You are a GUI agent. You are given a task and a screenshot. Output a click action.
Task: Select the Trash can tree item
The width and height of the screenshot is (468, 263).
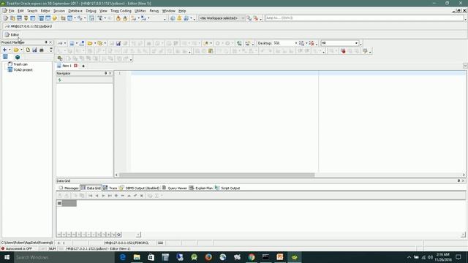18,64
